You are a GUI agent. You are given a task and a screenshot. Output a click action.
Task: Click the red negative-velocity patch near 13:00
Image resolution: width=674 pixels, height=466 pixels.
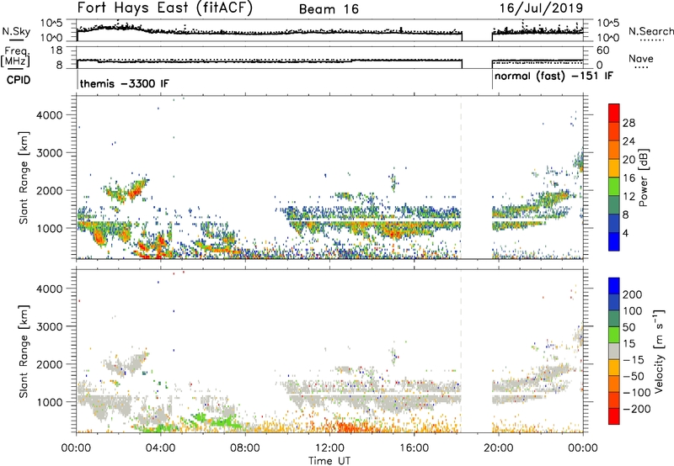pos(348,427)
